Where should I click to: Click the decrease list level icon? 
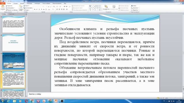point(64,7)
